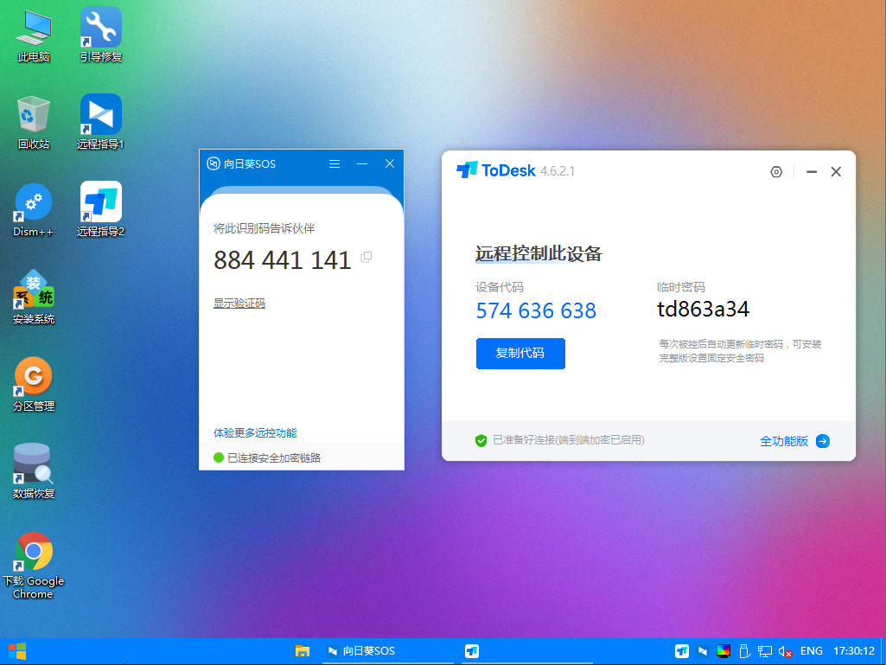Open the 此电脑 desktop icon
The height and width of the screenshot is (665, 886).
coord(34,35)
